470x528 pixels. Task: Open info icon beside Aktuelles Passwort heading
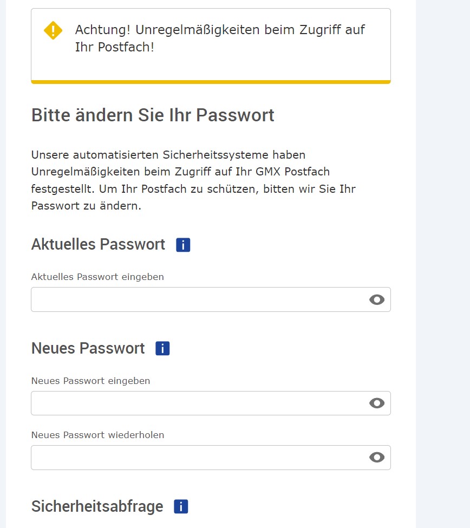click(183, 245)
